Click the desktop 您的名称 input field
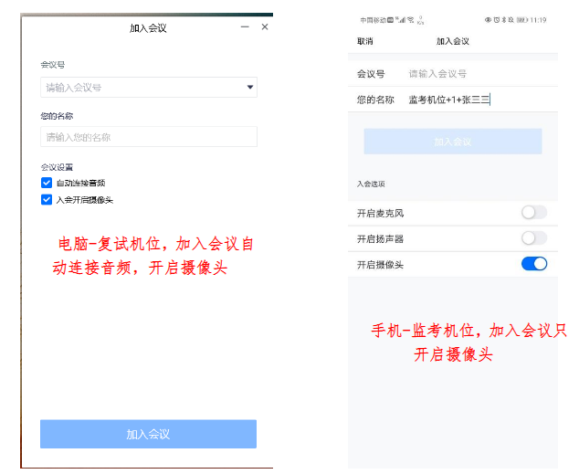The width and height of the screenshot is (579, 474). (148, 137)
